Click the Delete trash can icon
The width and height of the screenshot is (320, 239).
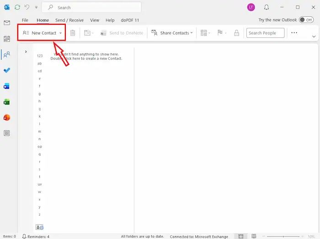click(x=73, y=33)
